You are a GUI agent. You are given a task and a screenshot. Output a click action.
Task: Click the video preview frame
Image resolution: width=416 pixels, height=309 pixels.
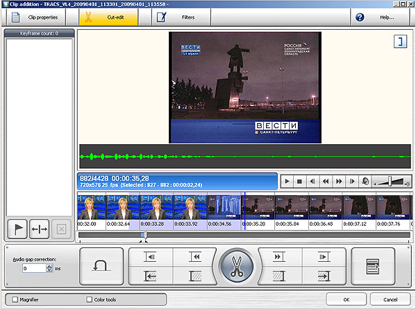click(x=245, y=88)
